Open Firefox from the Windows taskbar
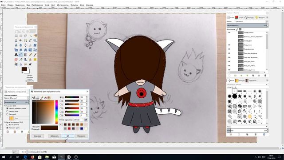This screenshot has width=284, height=160. pyautogui.click(x=32, y=157)
